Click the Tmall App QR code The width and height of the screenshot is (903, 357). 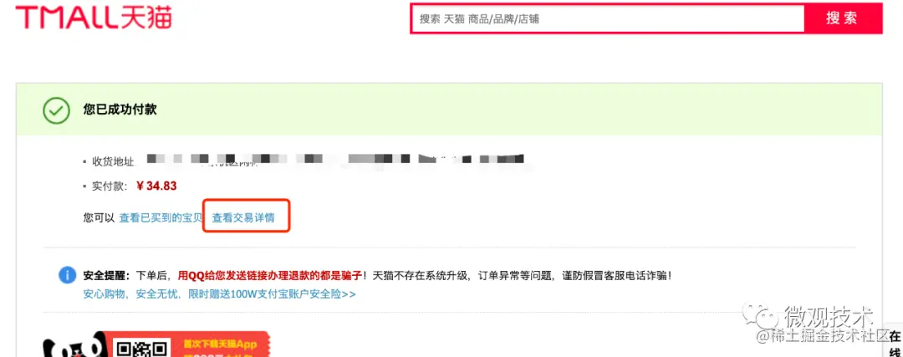tap(142, 347)
